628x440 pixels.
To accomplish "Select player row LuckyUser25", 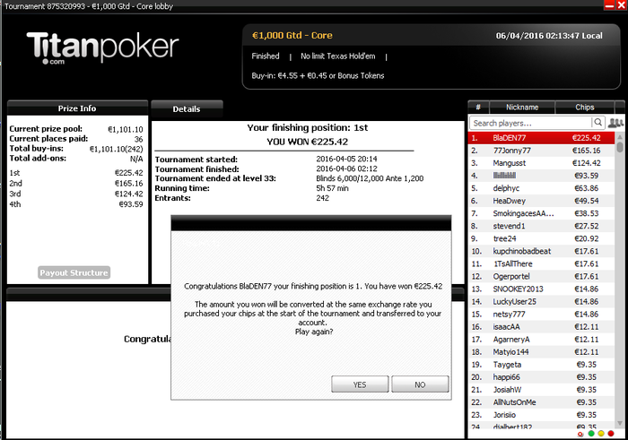I will pos(541,302).
